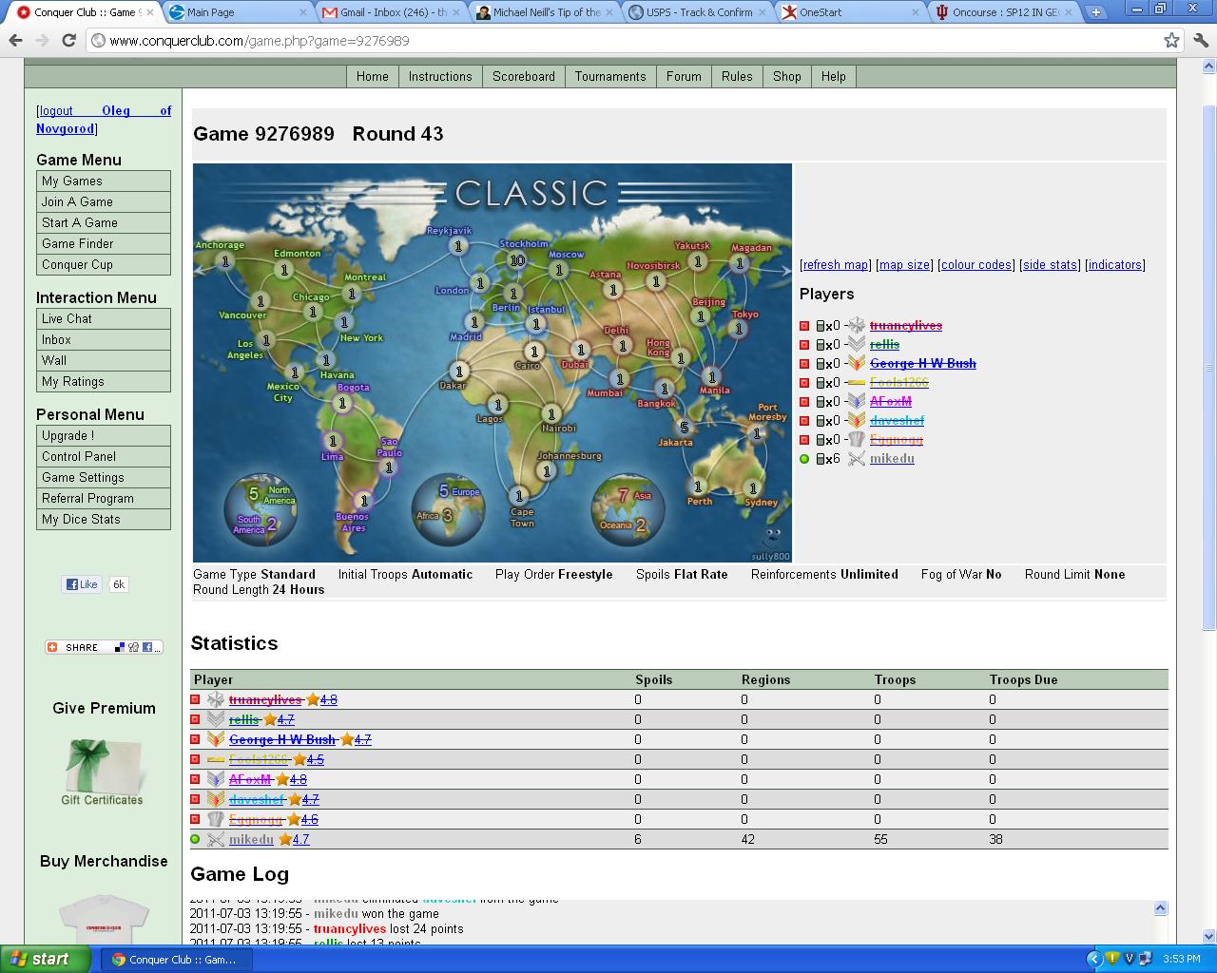Switch to the Gmail Inbox tab

pos(390,12)
